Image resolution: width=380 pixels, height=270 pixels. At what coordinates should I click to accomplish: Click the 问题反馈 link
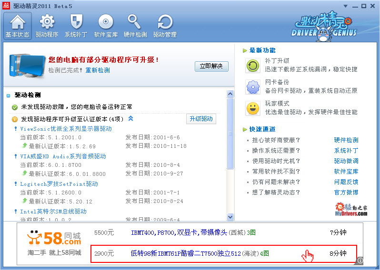[x=346, y=182]
